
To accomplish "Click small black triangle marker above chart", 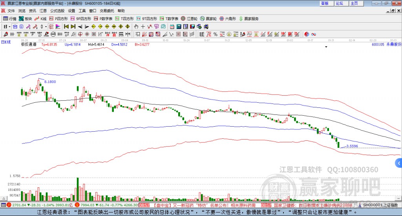I will tap(326, 47).
